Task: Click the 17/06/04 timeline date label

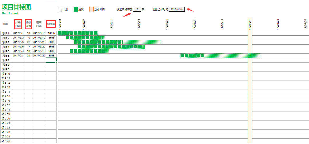Action: click(195, 25)
